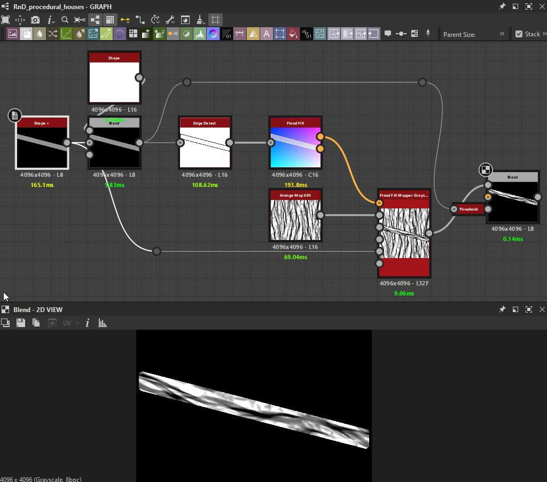Screen dimensions: 547x482
Task: Select the Edge Detect node
Action: click(205, 143)
